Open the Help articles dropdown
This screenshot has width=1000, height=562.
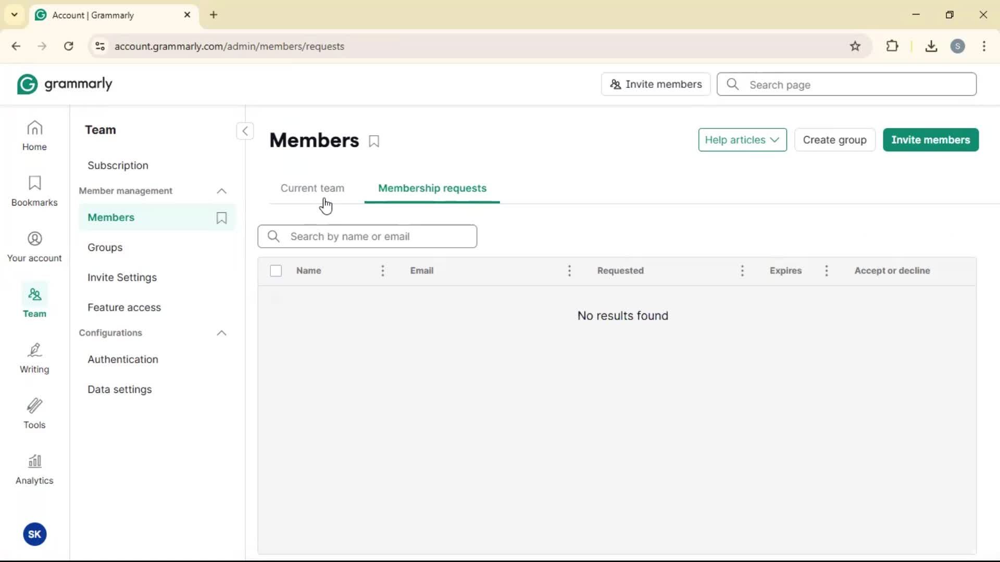point(742,140)
